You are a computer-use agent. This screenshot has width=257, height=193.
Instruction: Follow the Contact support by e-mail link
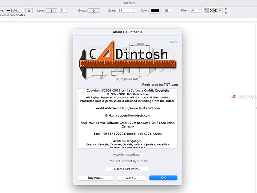[x=128, y=161]
